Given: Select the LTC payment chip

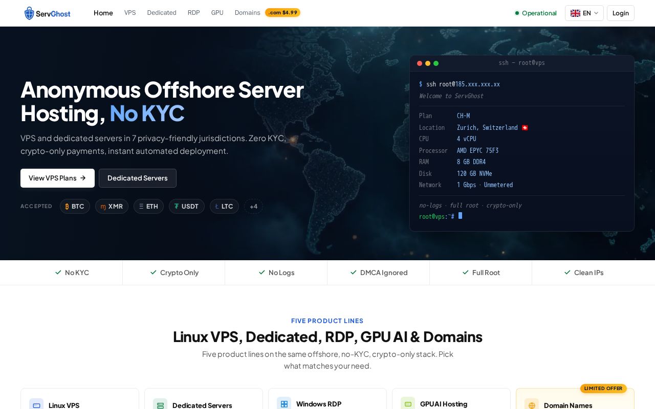Looking at the screenshot, I should pyautogui.click(x=224, y=207).
